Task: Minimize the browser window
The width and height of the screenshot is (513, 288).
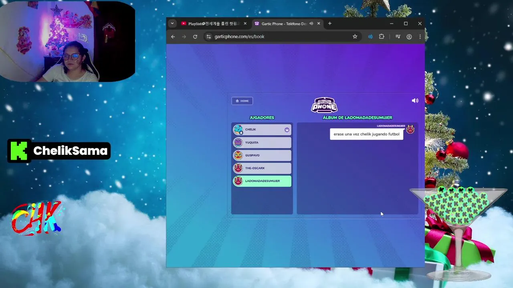Action: tap(391, 24)
